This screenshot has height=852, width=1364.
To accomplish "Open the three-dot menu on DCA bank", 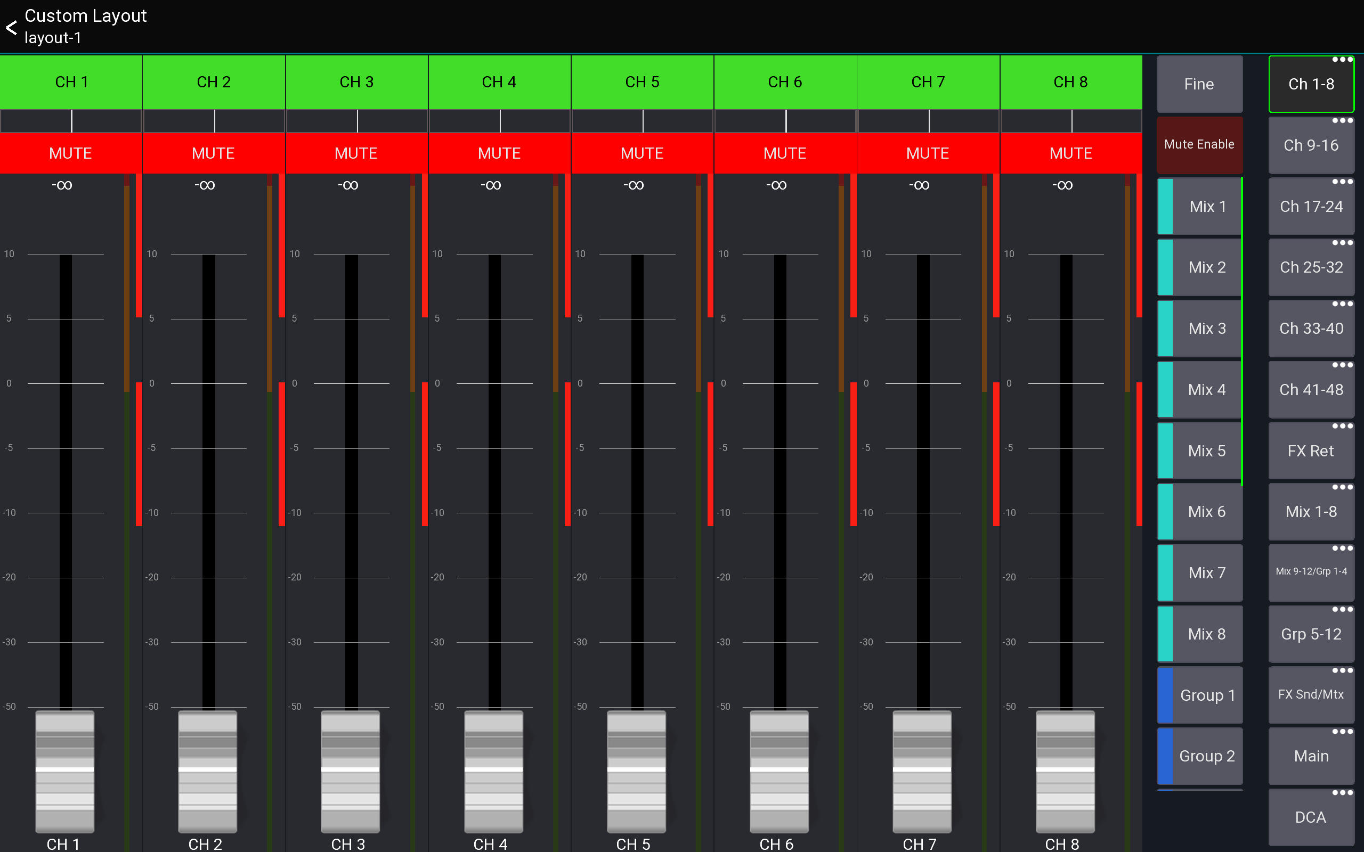I will click(x=1344, y=792).
